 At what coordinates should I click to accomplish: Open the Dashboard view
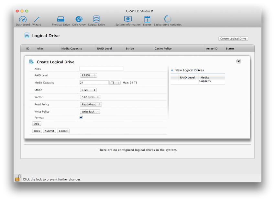tap(23, 21)
